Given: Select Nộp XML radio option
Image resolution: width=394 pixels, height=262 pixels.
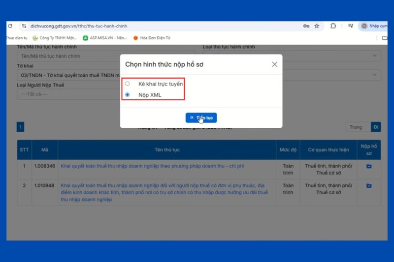Looking at the screenshot, I should coord(128,95).
